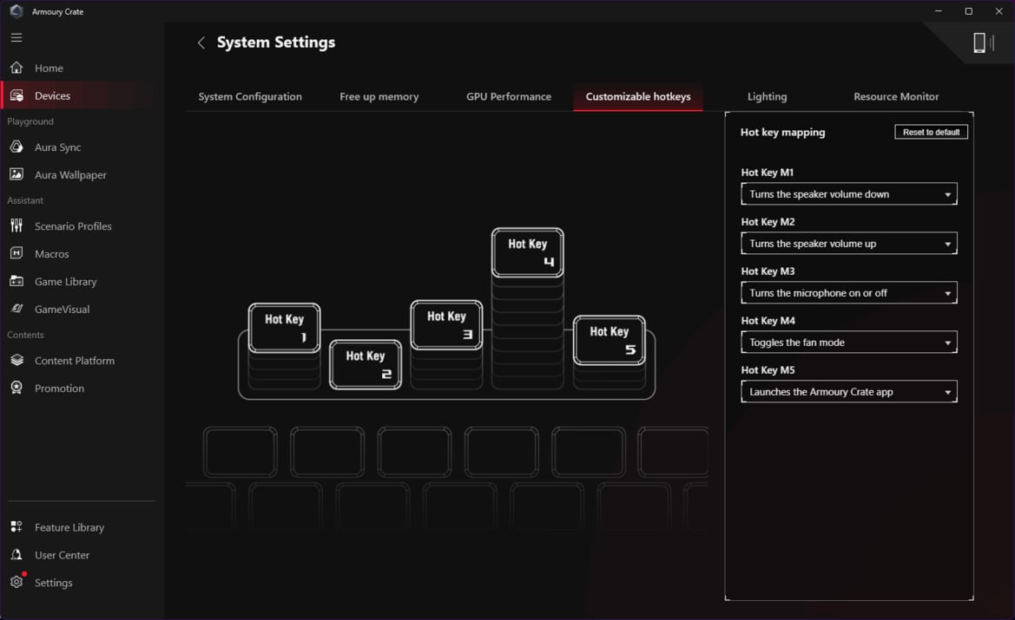The image size is (1015, 620).
Task: Open the hamburger menu icon
Action: click(x=16, y=37)
